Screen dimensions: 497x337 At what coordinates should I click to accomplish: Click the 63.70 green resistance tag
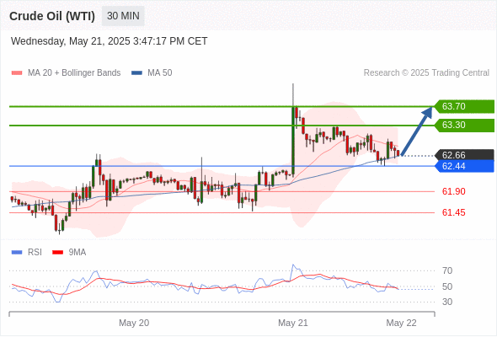464,106
